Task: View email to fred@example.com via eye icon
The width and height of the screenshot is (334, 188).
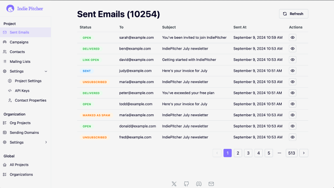Action: click(293, 137)
